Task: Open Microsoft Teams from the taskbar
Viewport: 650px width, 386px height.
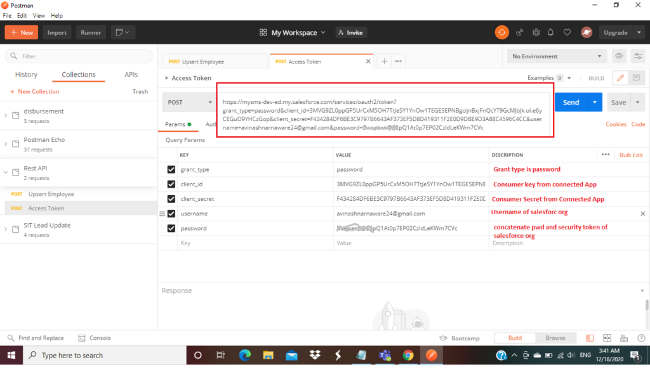Action: [x=385, y=356]
